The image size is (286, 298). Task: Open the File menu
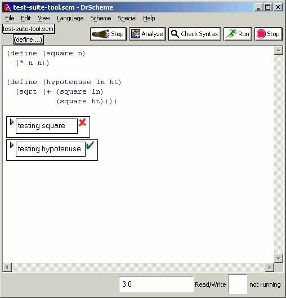coord(10,18)
